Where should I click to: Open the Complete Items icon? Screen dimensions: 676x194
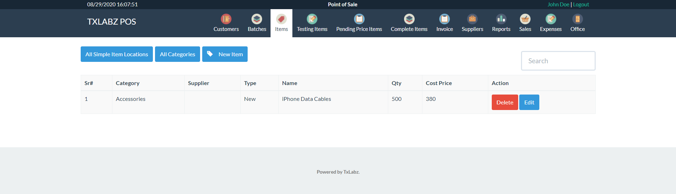(409, 19)
